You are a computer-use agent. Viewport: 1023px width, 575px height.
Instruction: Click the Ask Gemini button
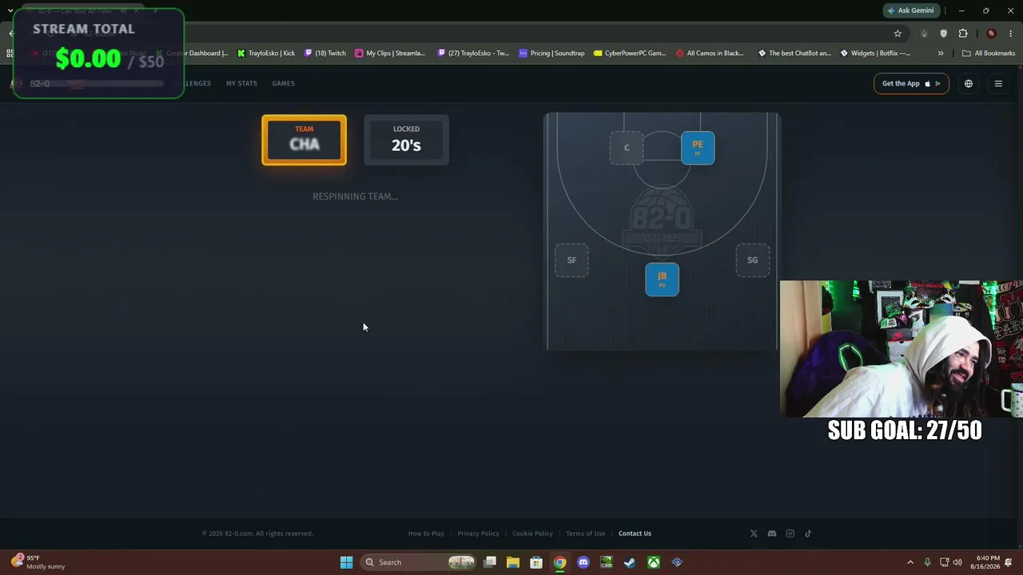pos(910,10)
